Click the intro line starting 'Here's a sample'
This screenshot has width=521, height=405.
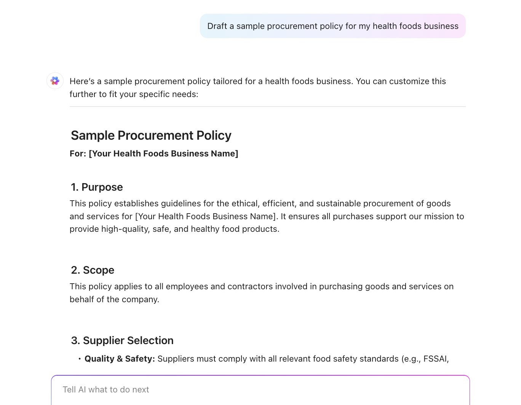(x=257, y=81)
